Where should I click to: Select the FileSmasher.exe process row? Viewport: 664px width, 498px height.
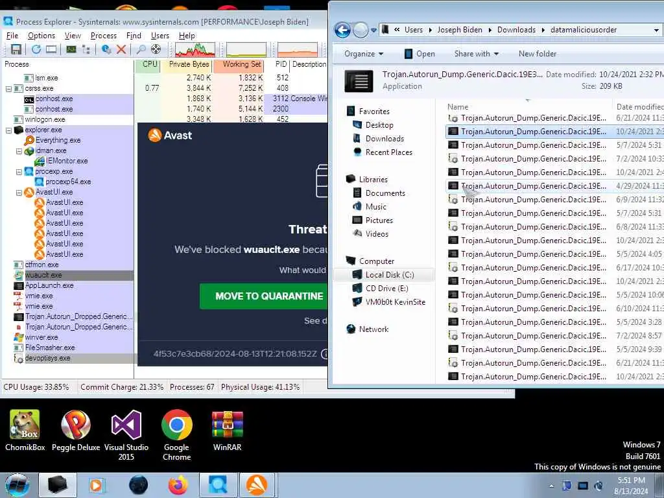coord(67,348)
